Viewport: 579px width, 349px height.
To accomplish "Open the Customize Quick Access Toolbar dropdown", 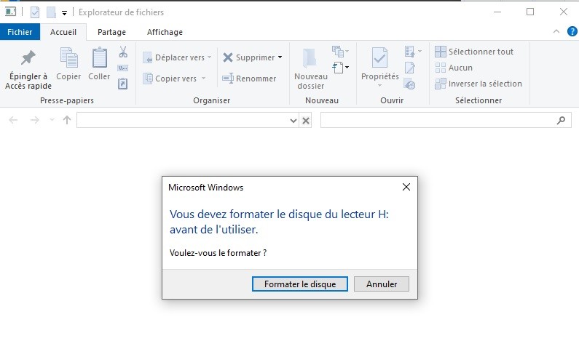I will click(64, 13).
